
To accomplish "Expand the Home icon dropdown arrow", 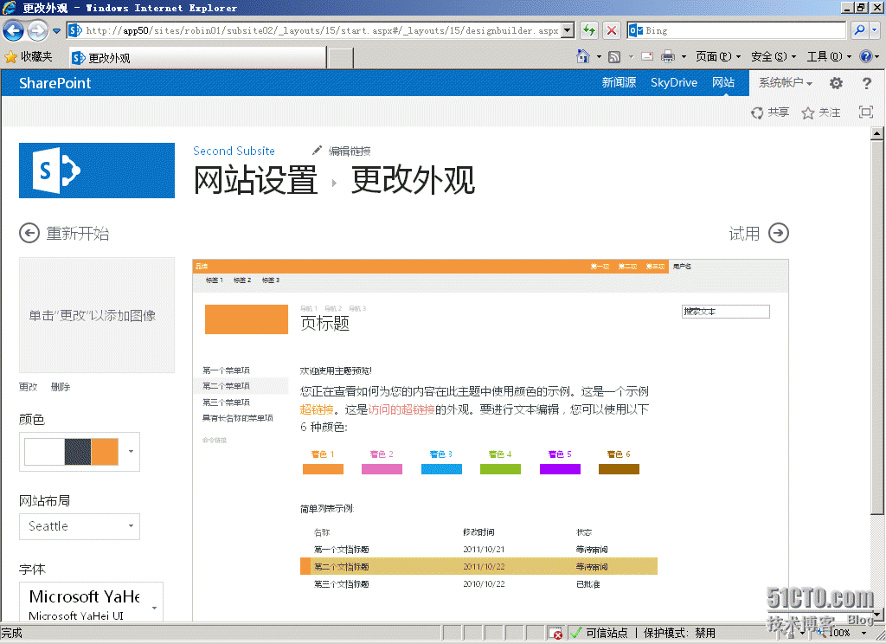I will [x=599, y=57].
